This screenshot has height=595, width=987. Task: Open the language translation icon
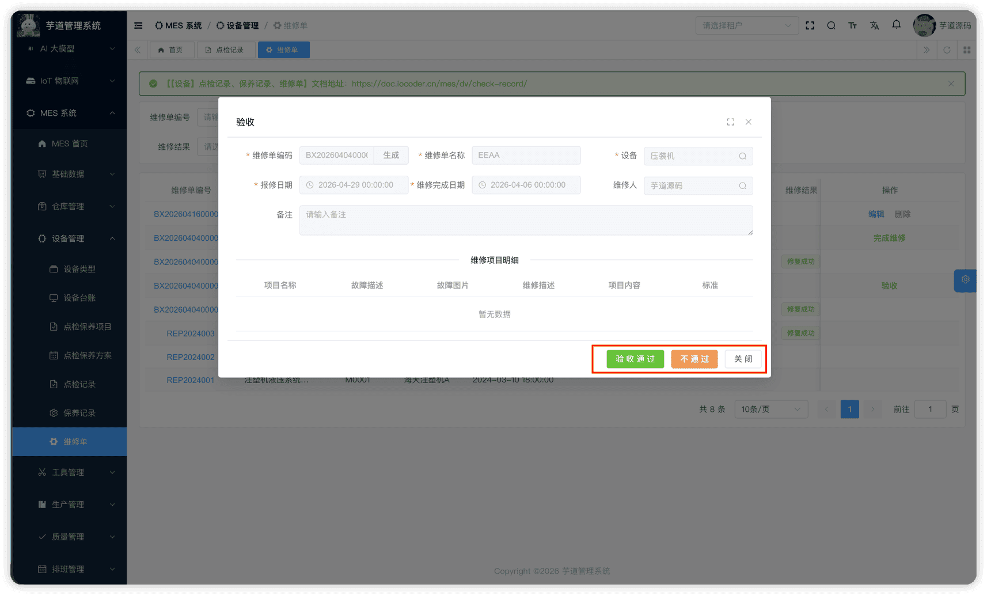tap(874, 25)
